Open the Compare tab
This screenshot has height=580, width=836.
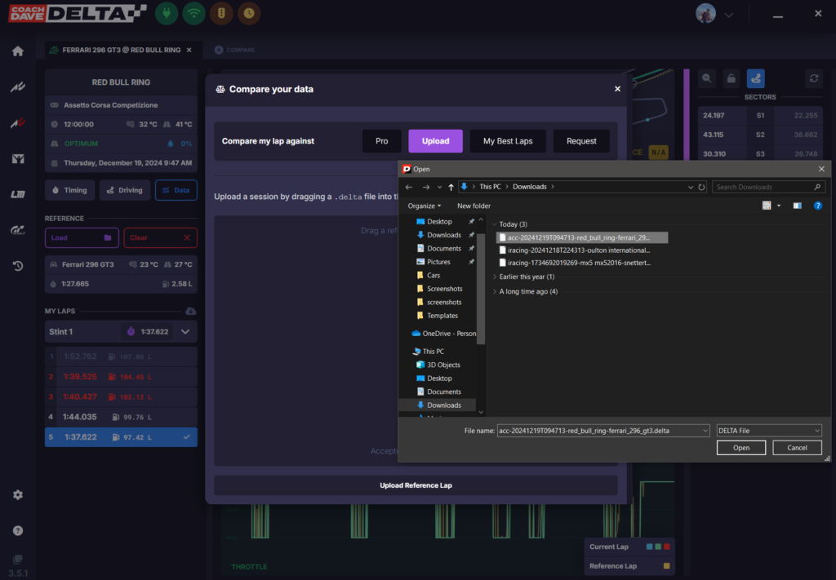pos(234,50)
